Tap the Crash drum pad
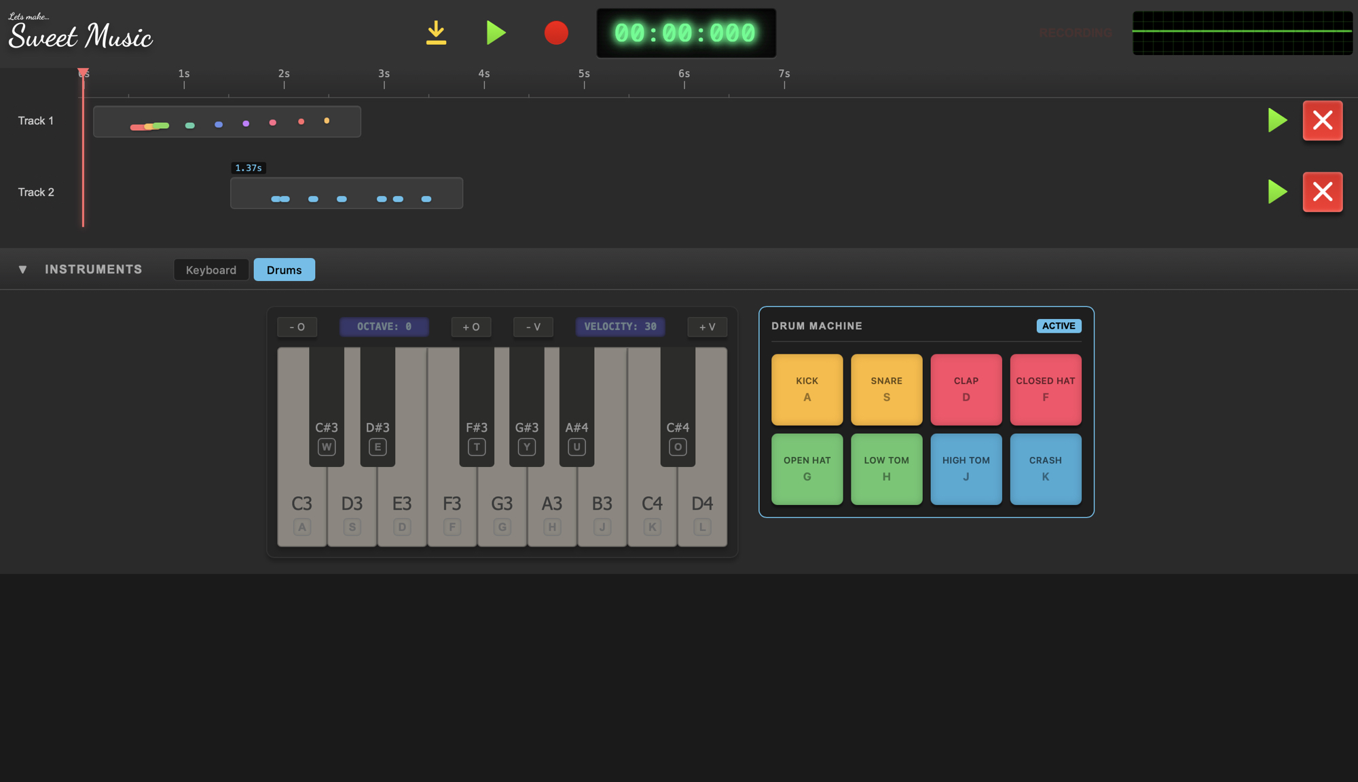 [x=1045, y=468]
